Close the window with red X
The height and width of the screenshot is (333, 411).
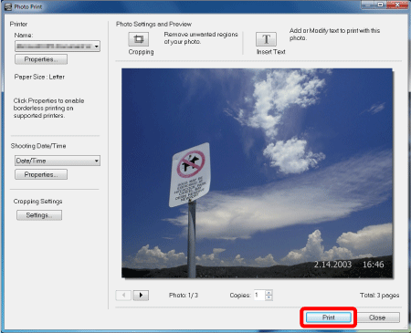point(397,5)
